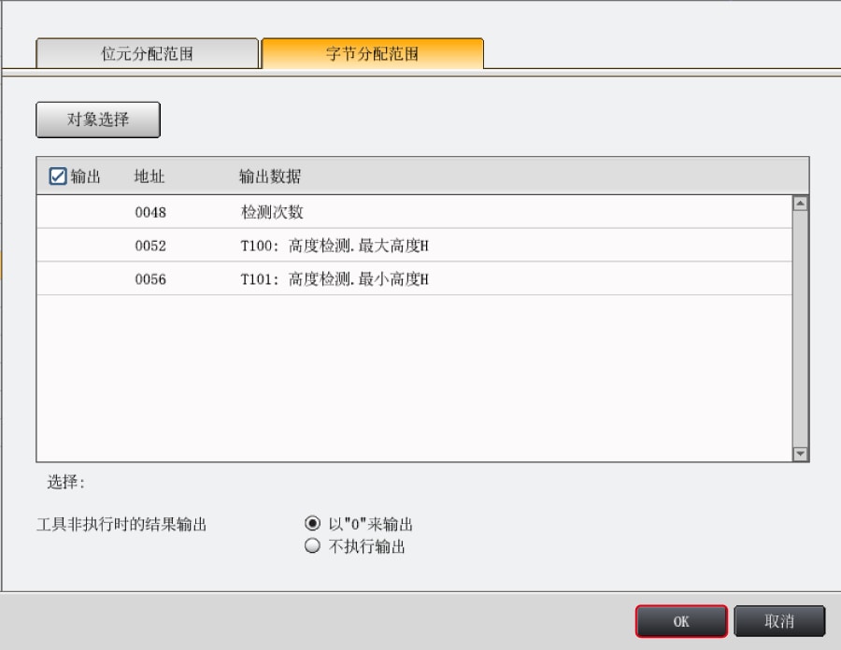Choose the 以"0"来输出 radio option
This screenshot has height=650, width=841.
[x=313, y=524]
